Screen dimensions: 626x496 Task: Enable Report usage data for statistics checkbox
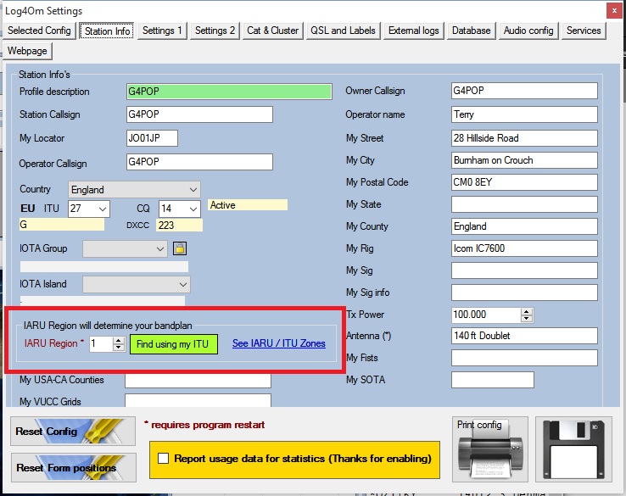point(164,458)
